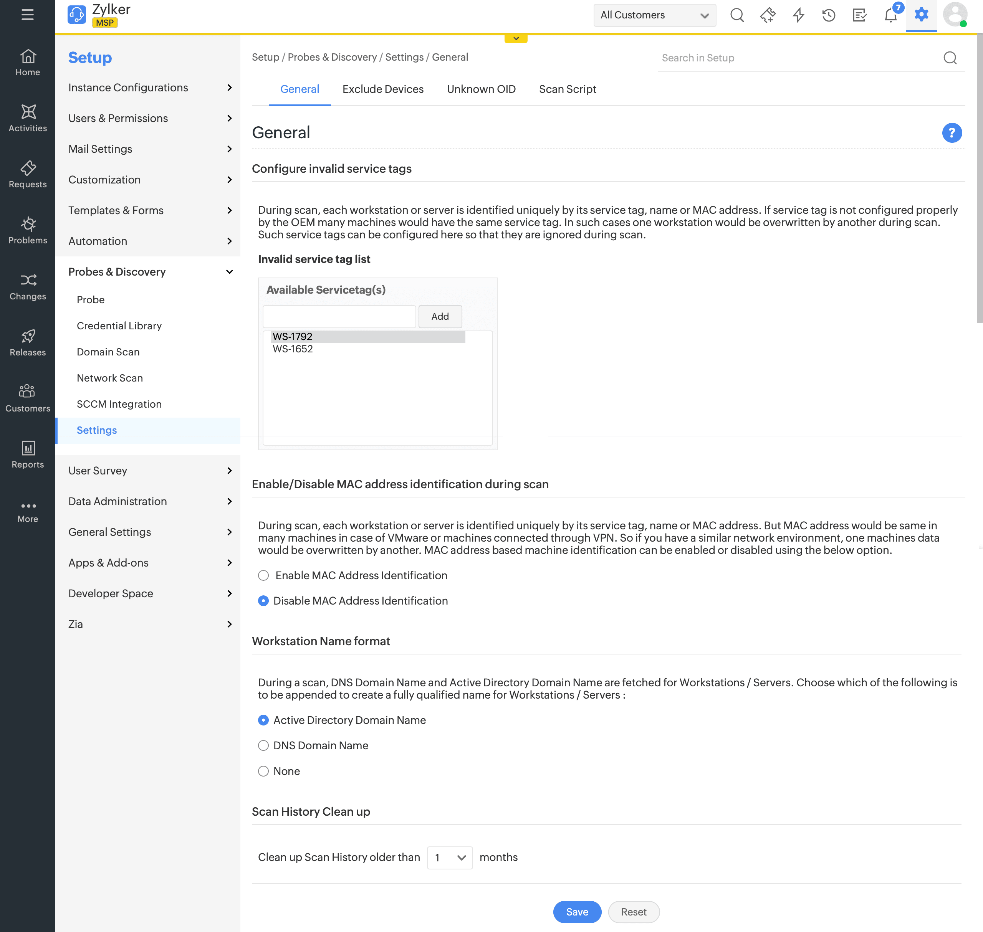Viewport: 983px width, 932px height.
Task: Click the Search in Setup field
Action: point(795,58)
